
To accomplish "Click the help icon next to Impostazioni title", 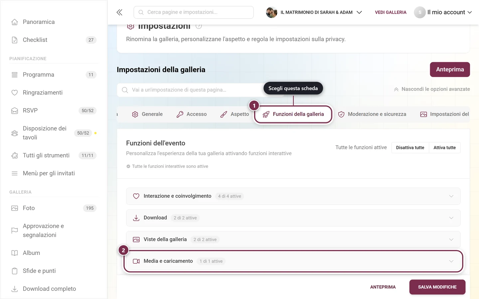I will coord(199,26).
